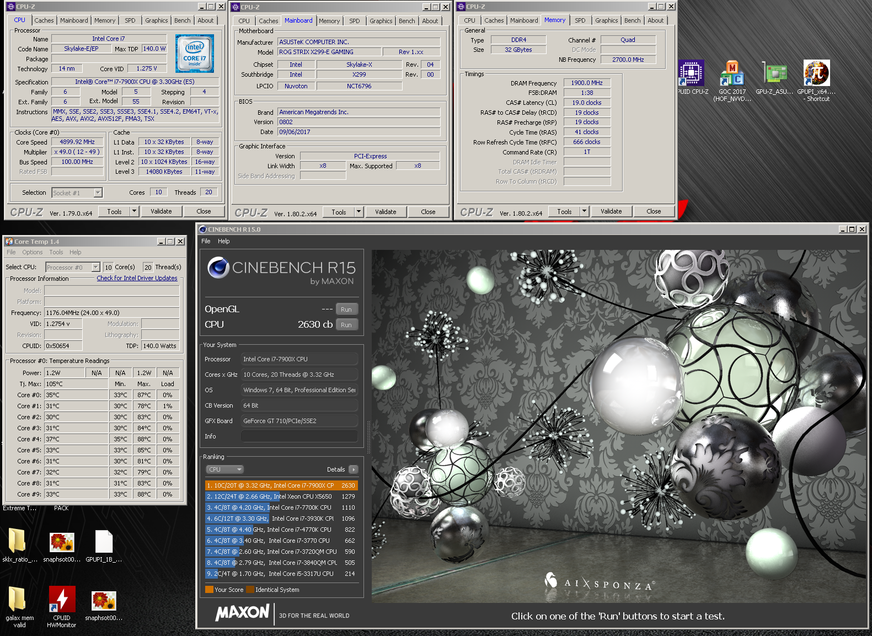Click the Your Score orange legend swatch

209,590
